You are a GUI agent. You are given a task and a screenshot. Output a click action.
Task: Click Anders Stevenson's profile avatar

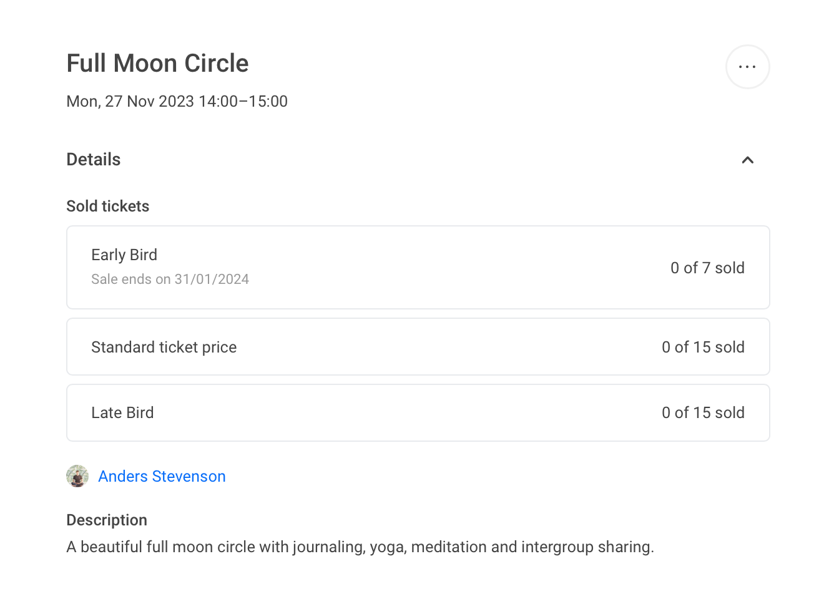77,476
